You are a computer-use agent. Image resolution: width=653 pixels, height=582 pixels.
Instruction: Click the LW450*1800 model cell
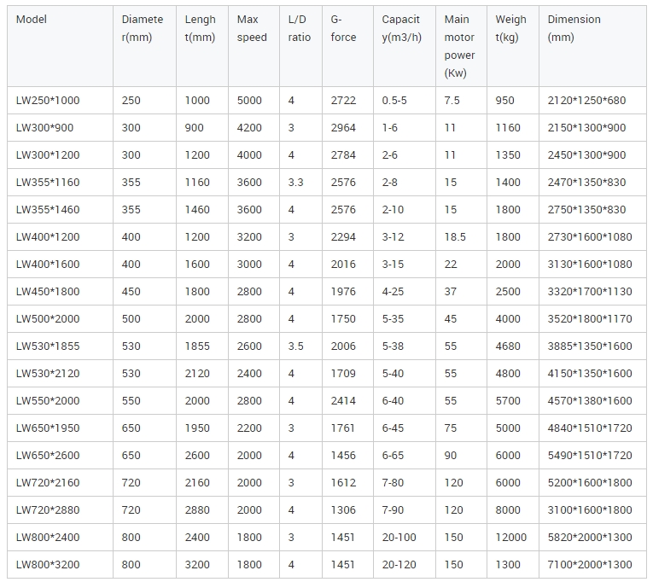[x=48, y=292]
